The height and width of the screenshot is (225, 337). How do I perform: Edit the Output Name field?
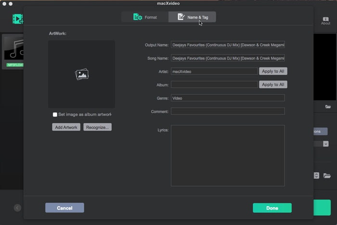pos(228,45)
